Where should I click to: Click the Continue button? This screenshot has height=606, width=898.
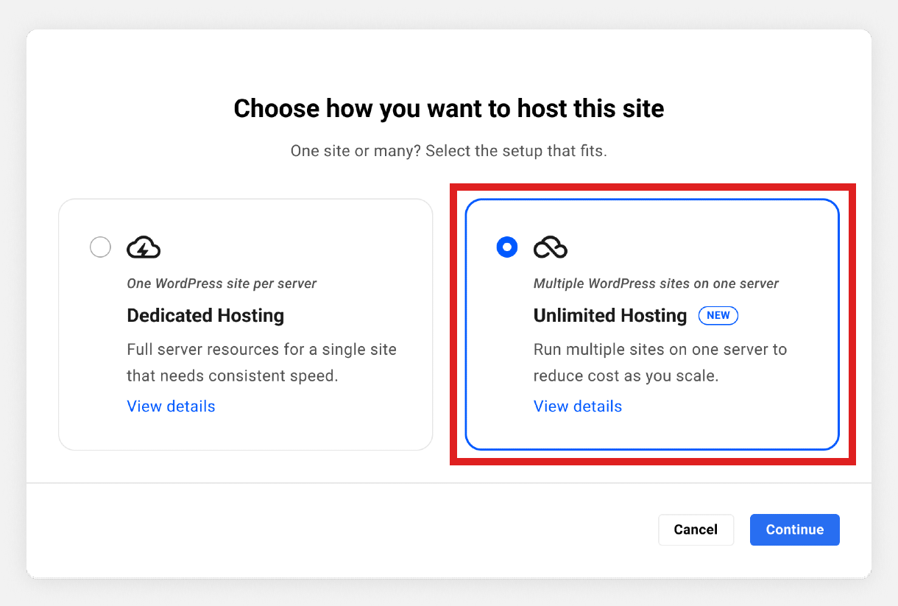[795, 530]
